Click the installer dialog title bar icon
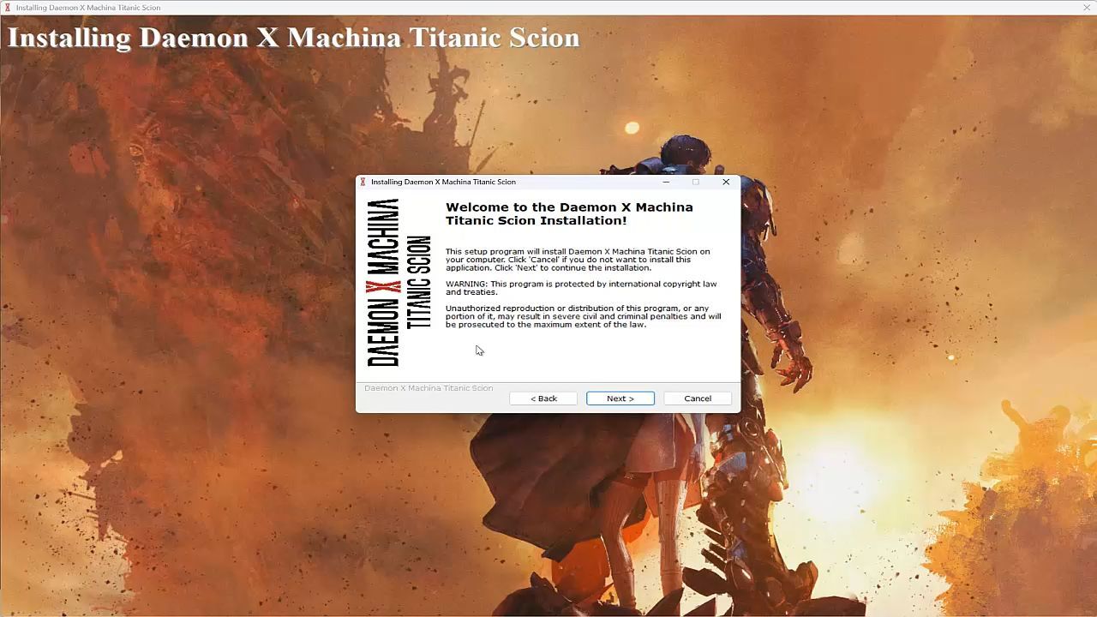The width and height of the screenshot is (1097, 617). tap(363, 182)
